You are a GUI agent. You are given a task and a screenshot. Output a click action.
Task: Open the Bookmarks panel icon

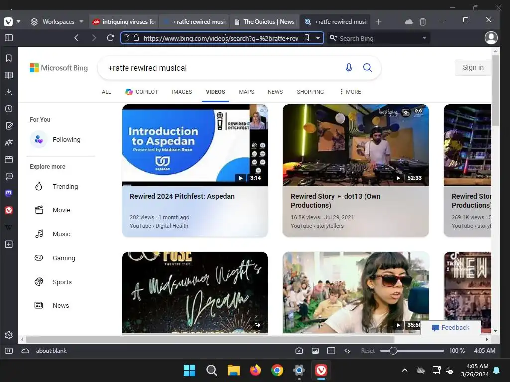coord(9,58)
